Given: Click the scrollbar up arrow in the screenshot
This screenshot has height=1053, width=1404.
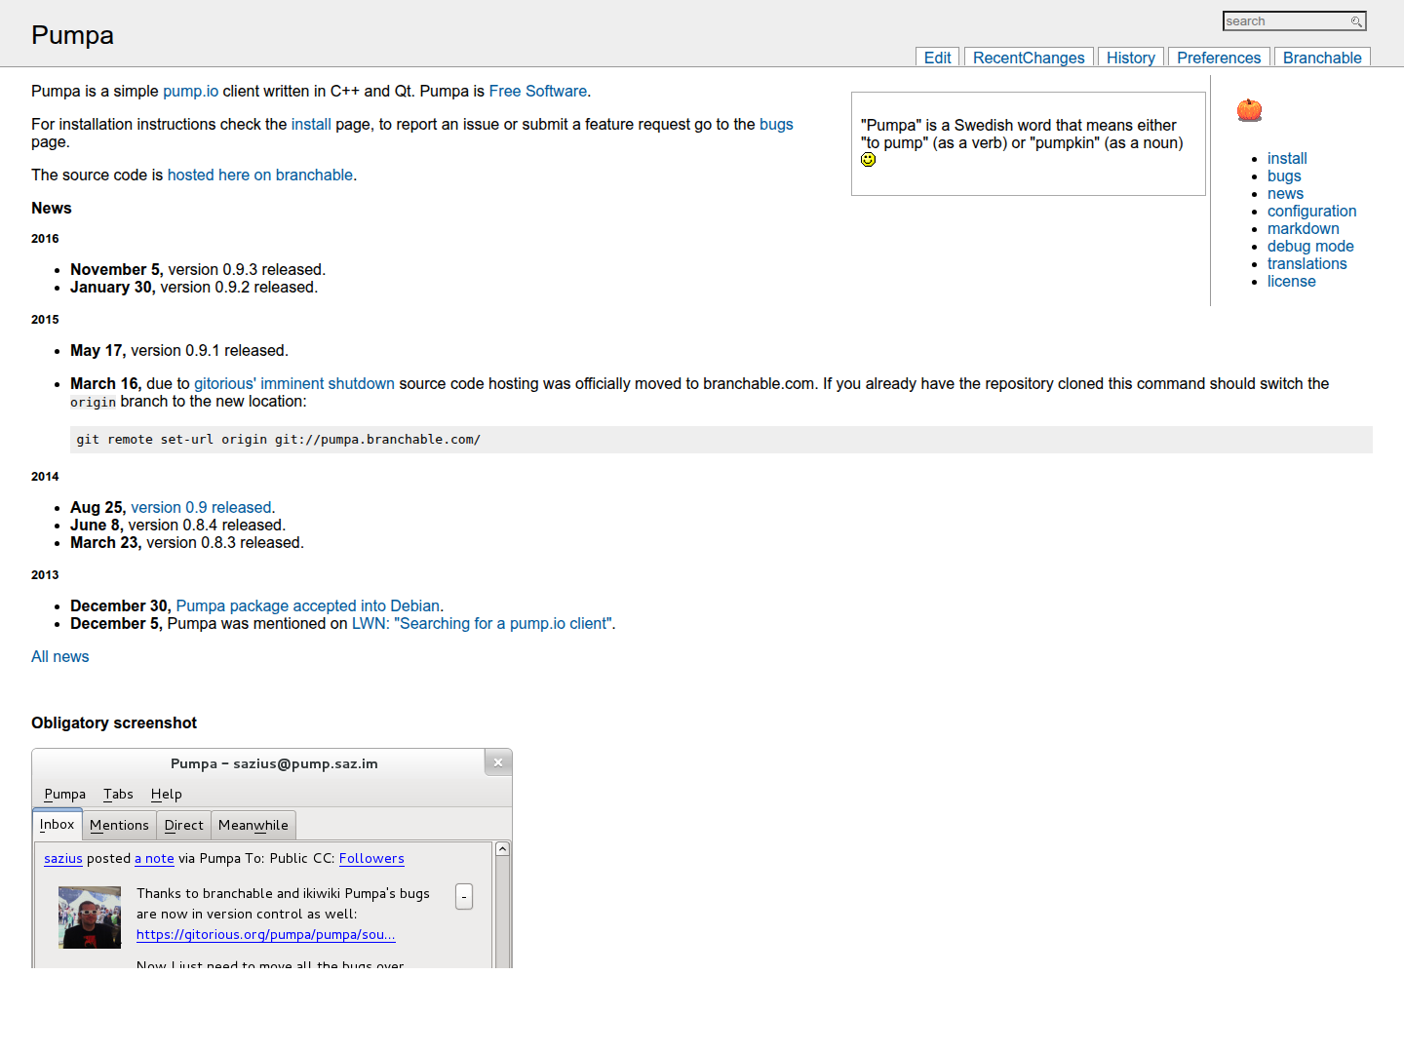Looking at the screenshot, I should point(502,849).
